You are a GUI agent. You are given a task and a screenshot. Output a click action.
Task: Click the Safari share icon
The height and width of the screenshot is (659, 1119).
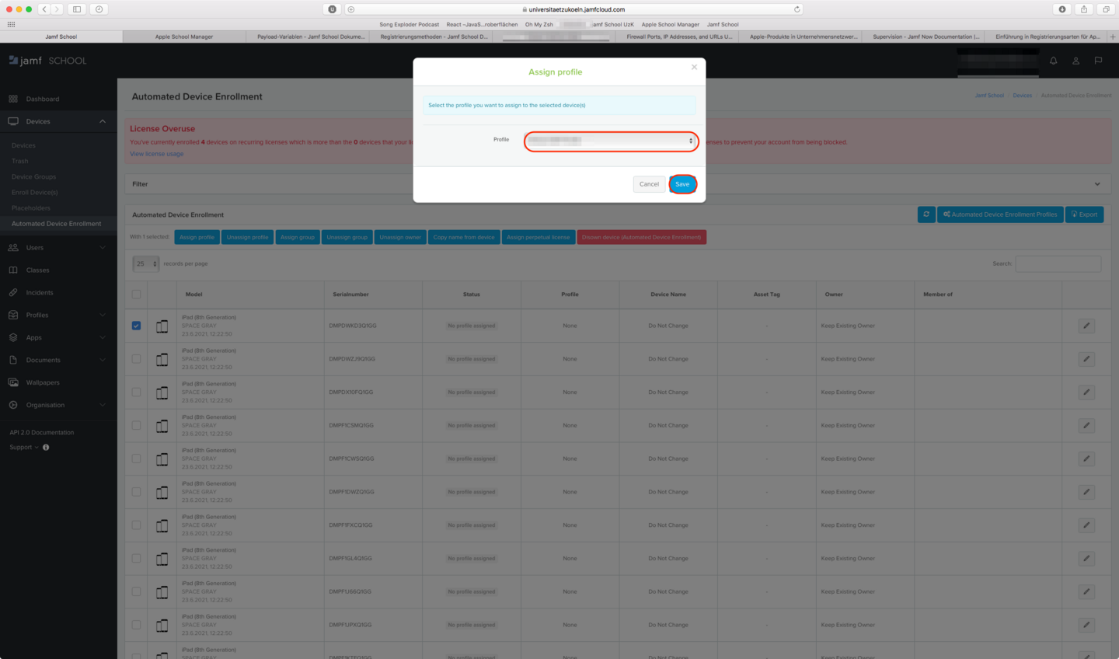click(1084, 9)
